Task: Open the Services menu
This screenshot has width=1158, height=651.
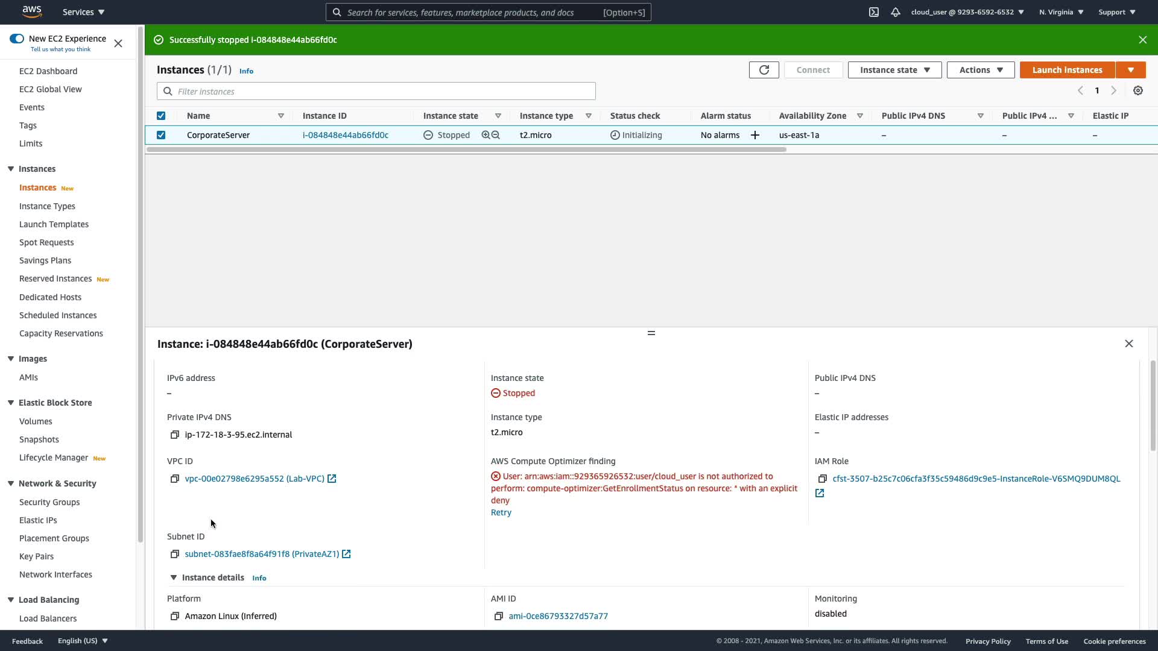Action: [x=83, y=12]
